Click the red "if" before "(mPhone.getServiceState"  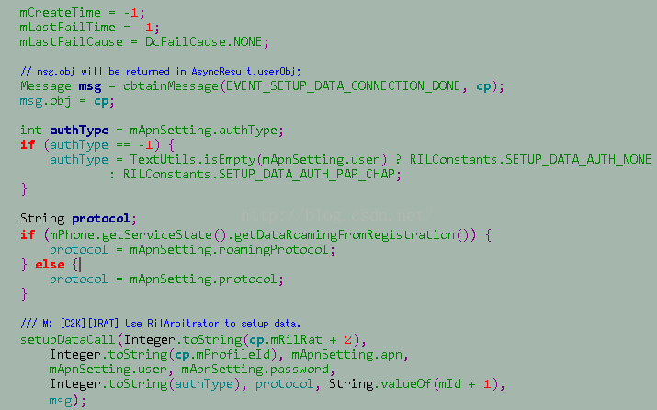point(28,234)
